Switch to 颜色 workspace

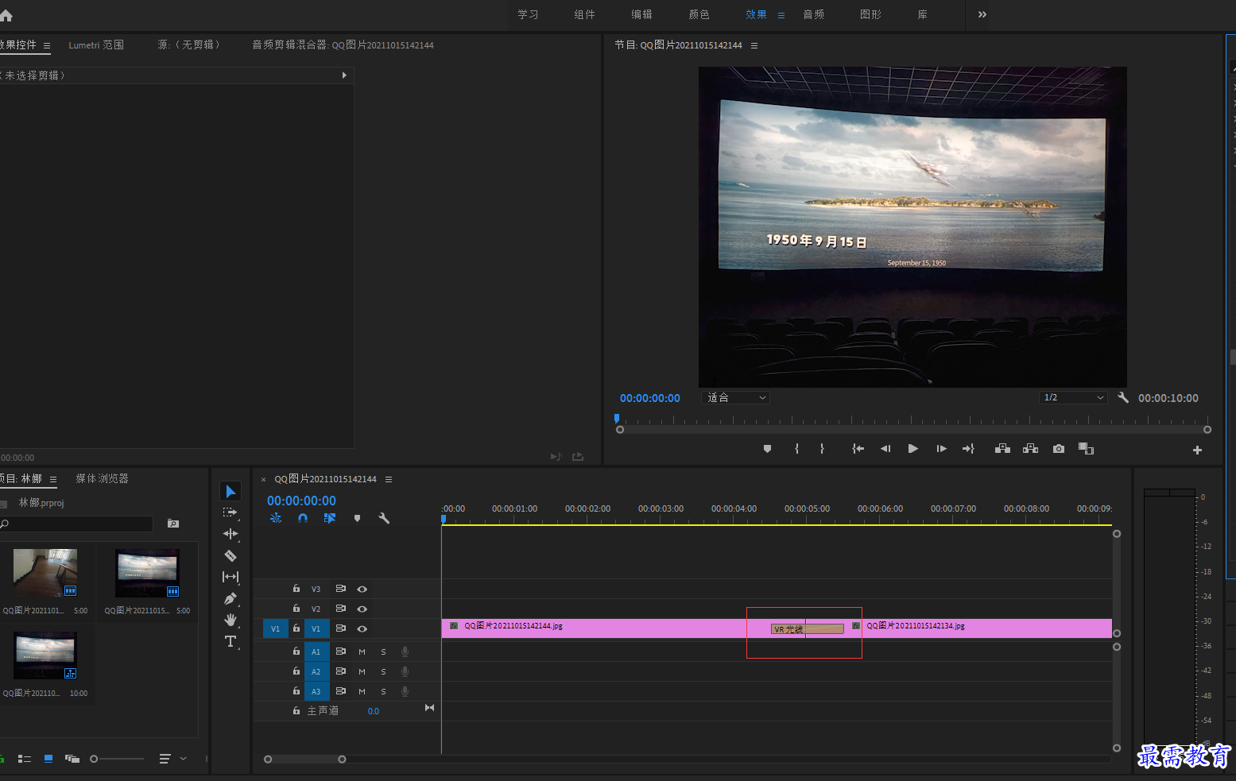click(699, 14)
